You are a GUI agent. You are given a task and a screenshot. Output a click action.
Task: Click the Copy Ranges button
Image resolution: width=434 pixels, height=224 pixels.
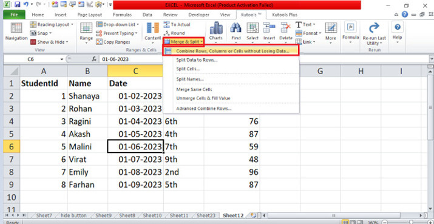113,42
